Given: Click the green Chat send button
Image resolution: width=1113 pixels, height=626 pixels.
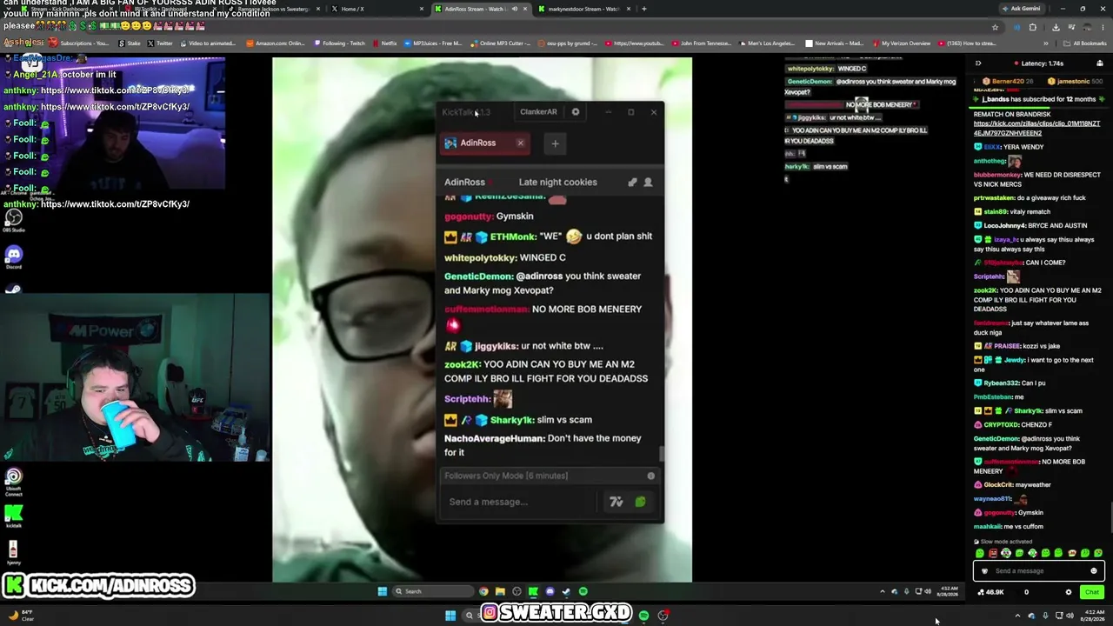Looking at the screenshot, I should click(x=1091, y=592).
